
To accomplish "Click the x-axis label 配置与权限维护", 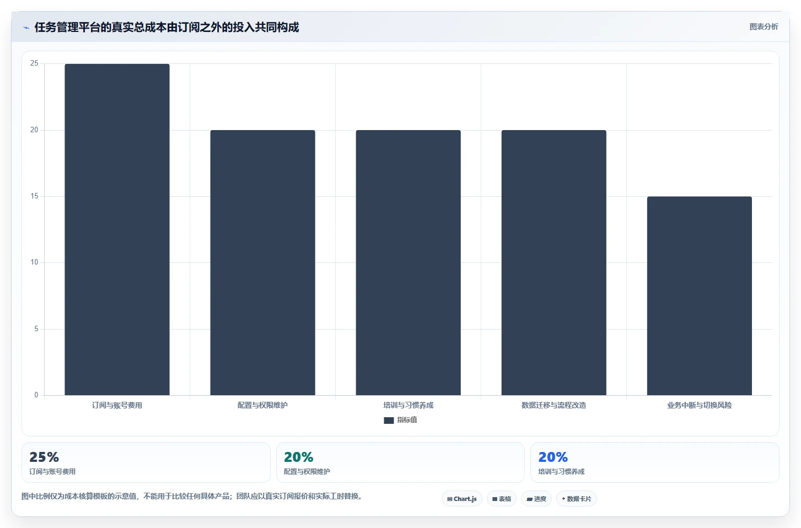I will (262, 405).
